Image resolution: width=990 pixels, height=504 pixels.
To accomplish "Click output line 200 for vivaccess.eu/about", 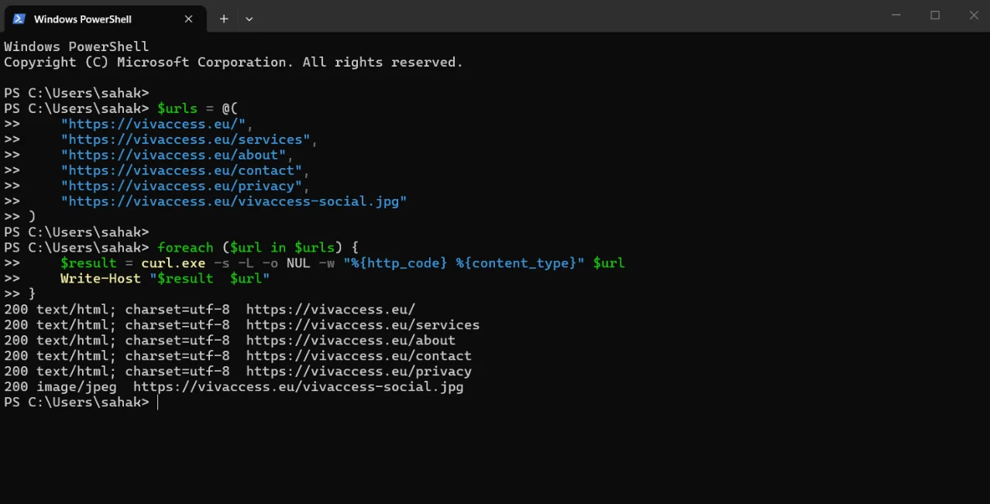I will [x=229, y=341].
